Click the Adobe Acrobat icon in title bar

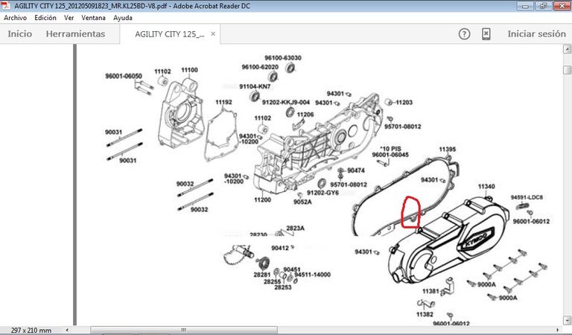pyautogui.click(x=6, y=5)
